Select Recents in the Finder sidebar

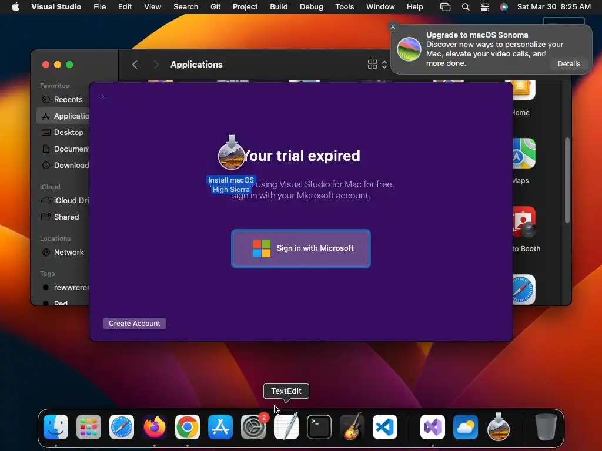pyautogui.click(x=62, y=100)
